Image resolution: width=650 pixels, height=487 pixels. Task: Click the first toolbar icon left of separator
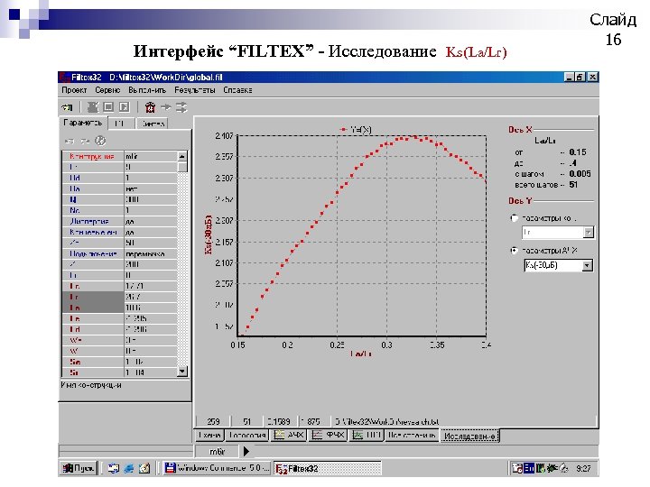click(x=67, y=107)
